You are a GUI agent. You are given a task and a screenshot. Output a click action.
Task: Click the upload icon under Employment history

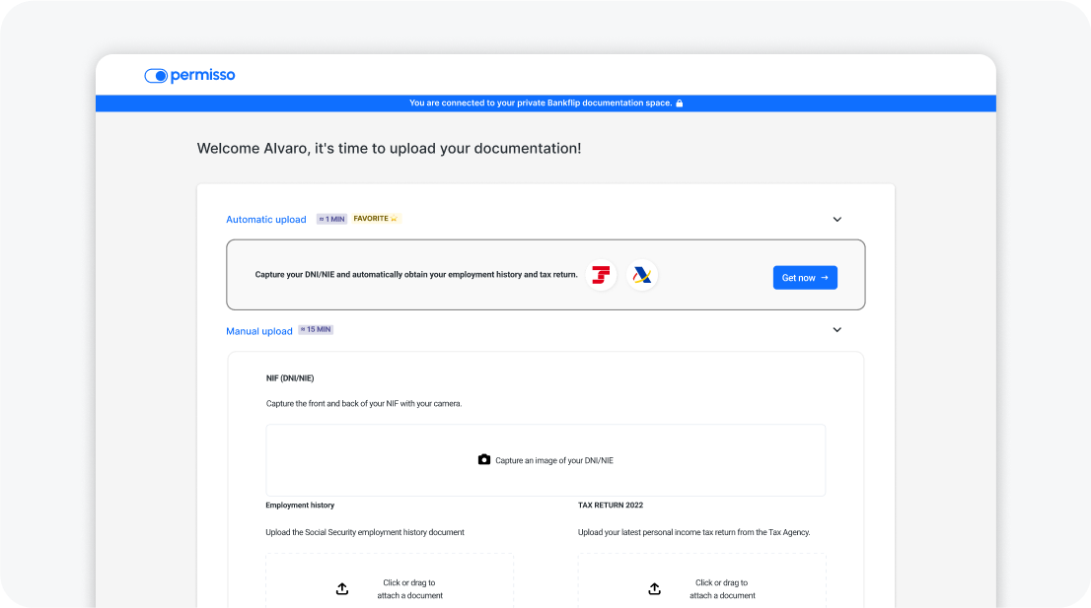(x=341, y=588)
